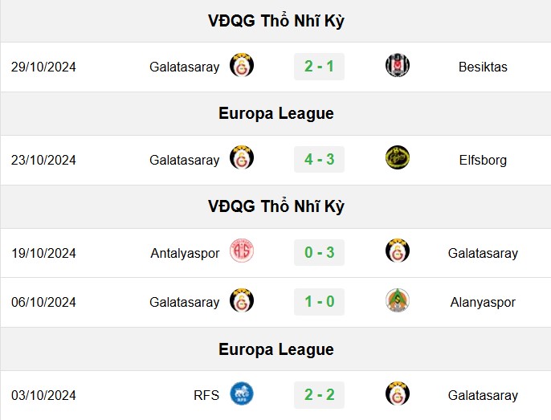Click Galatasaray logo in the 29/10/2024 match
Image resolution: width=551 pixels, height=420 pixels.
point(242,65)
